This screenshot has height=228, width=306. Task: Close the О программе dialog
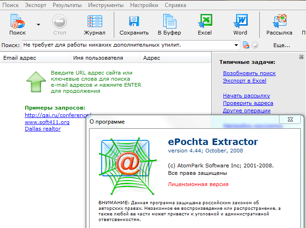point(290,119)
